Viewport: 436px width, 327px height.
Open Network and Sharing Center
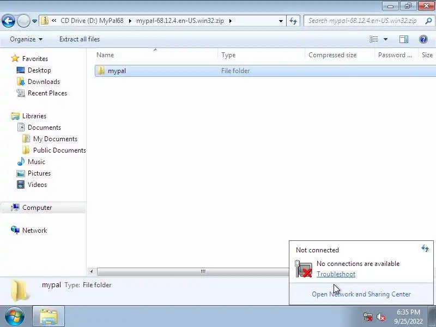pyautogui.click(x=361, y=294)
